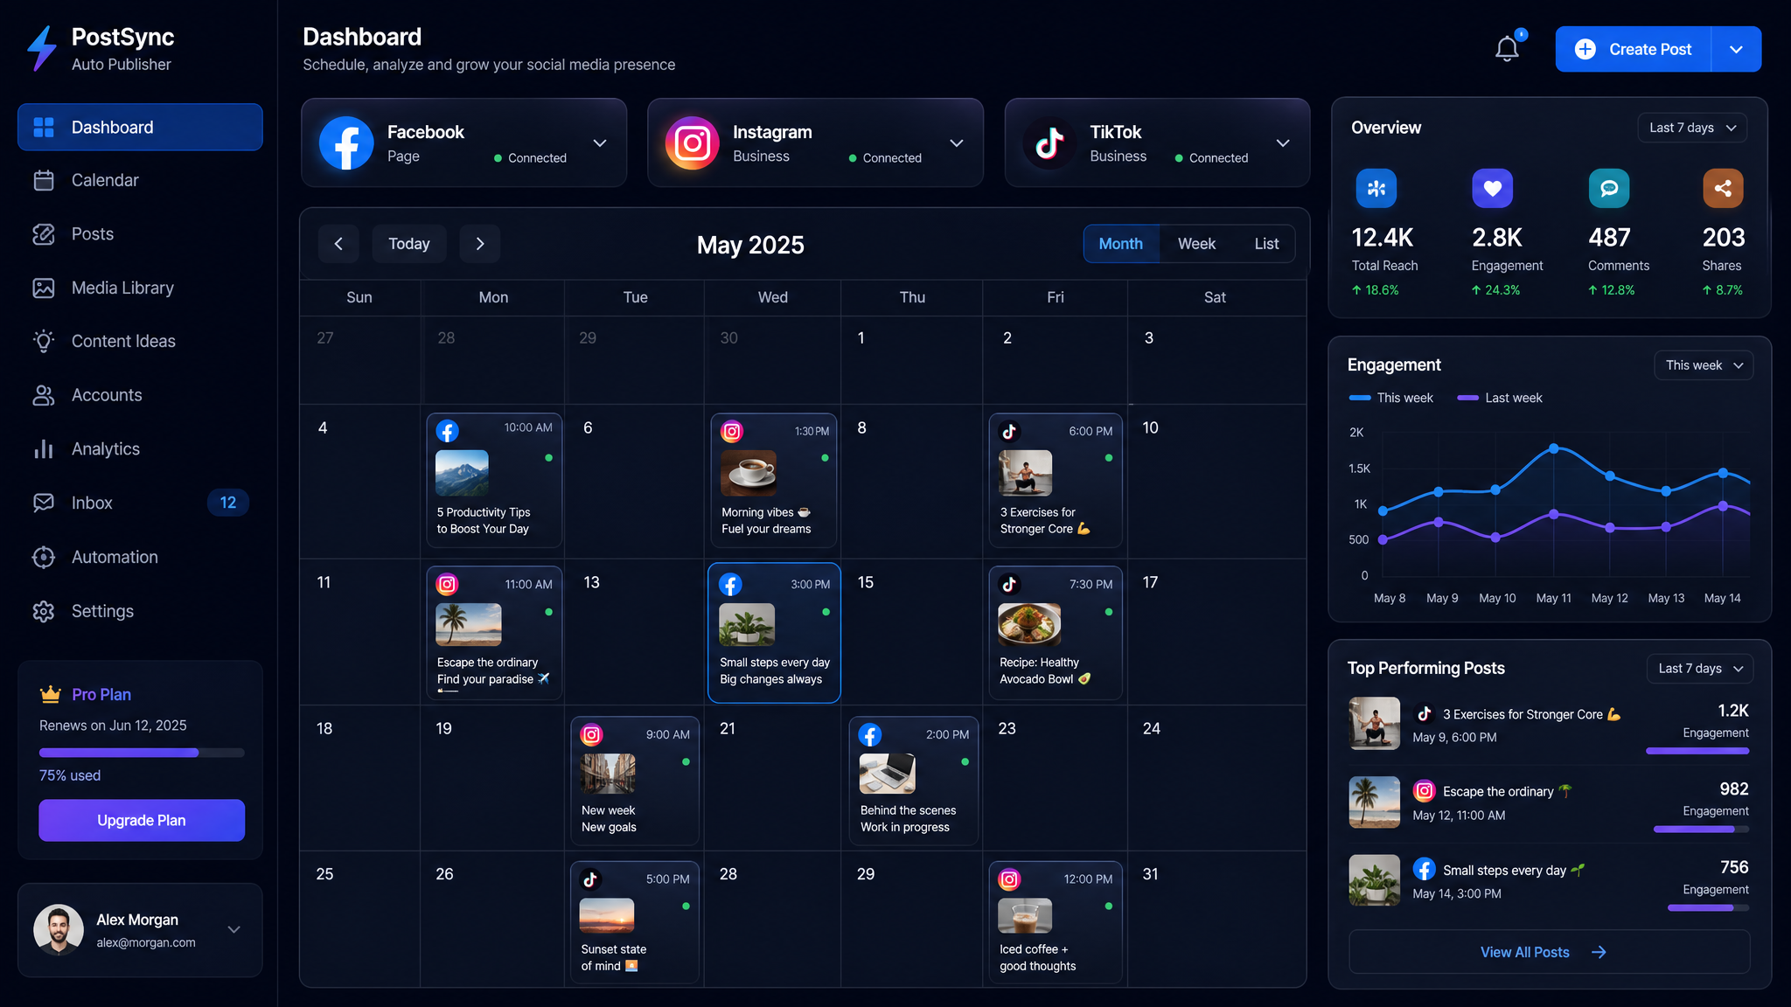Go to next month arrow
Image resolution: width=1791 pixels, height=1007 pixels.
pyautogui.click(x=480, y=244)
